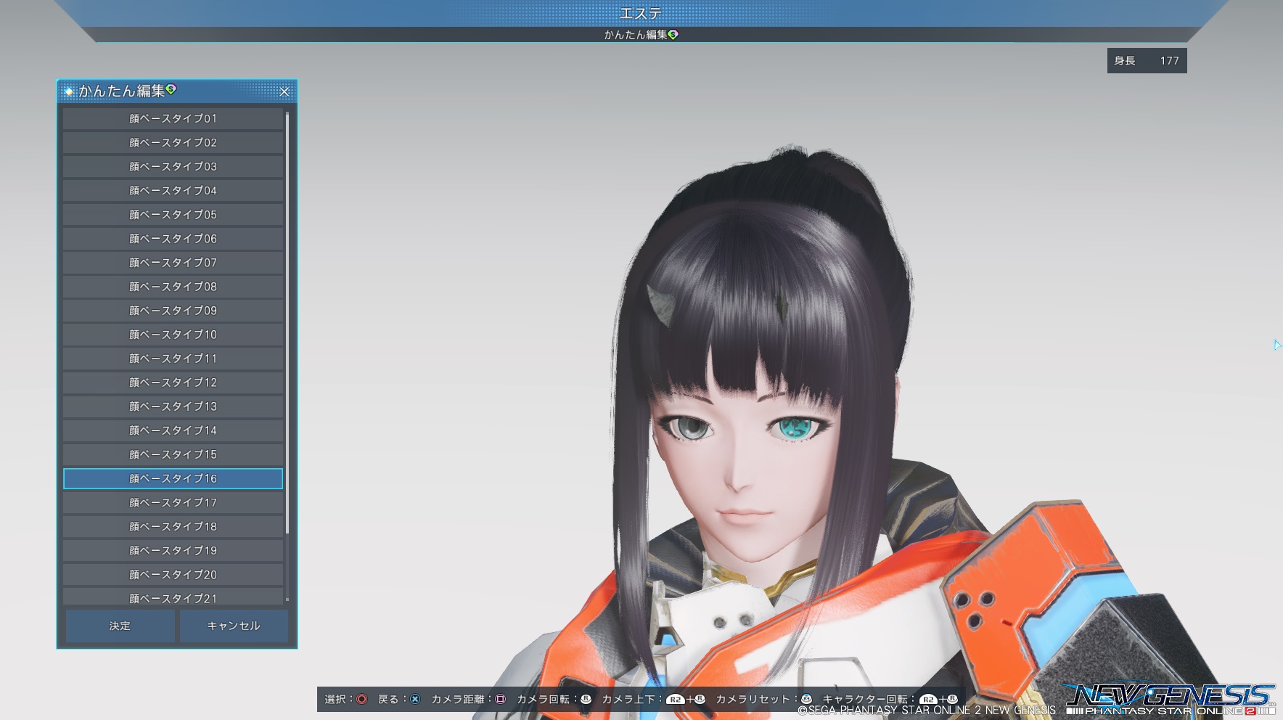Close the かんたん編集 panel
Image resolution: width=1283 pixels, height=720 pixels.
[x=284, y=91]
